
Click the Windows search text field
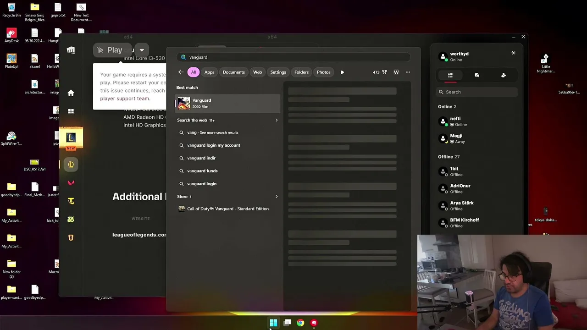tap(293, 57)
